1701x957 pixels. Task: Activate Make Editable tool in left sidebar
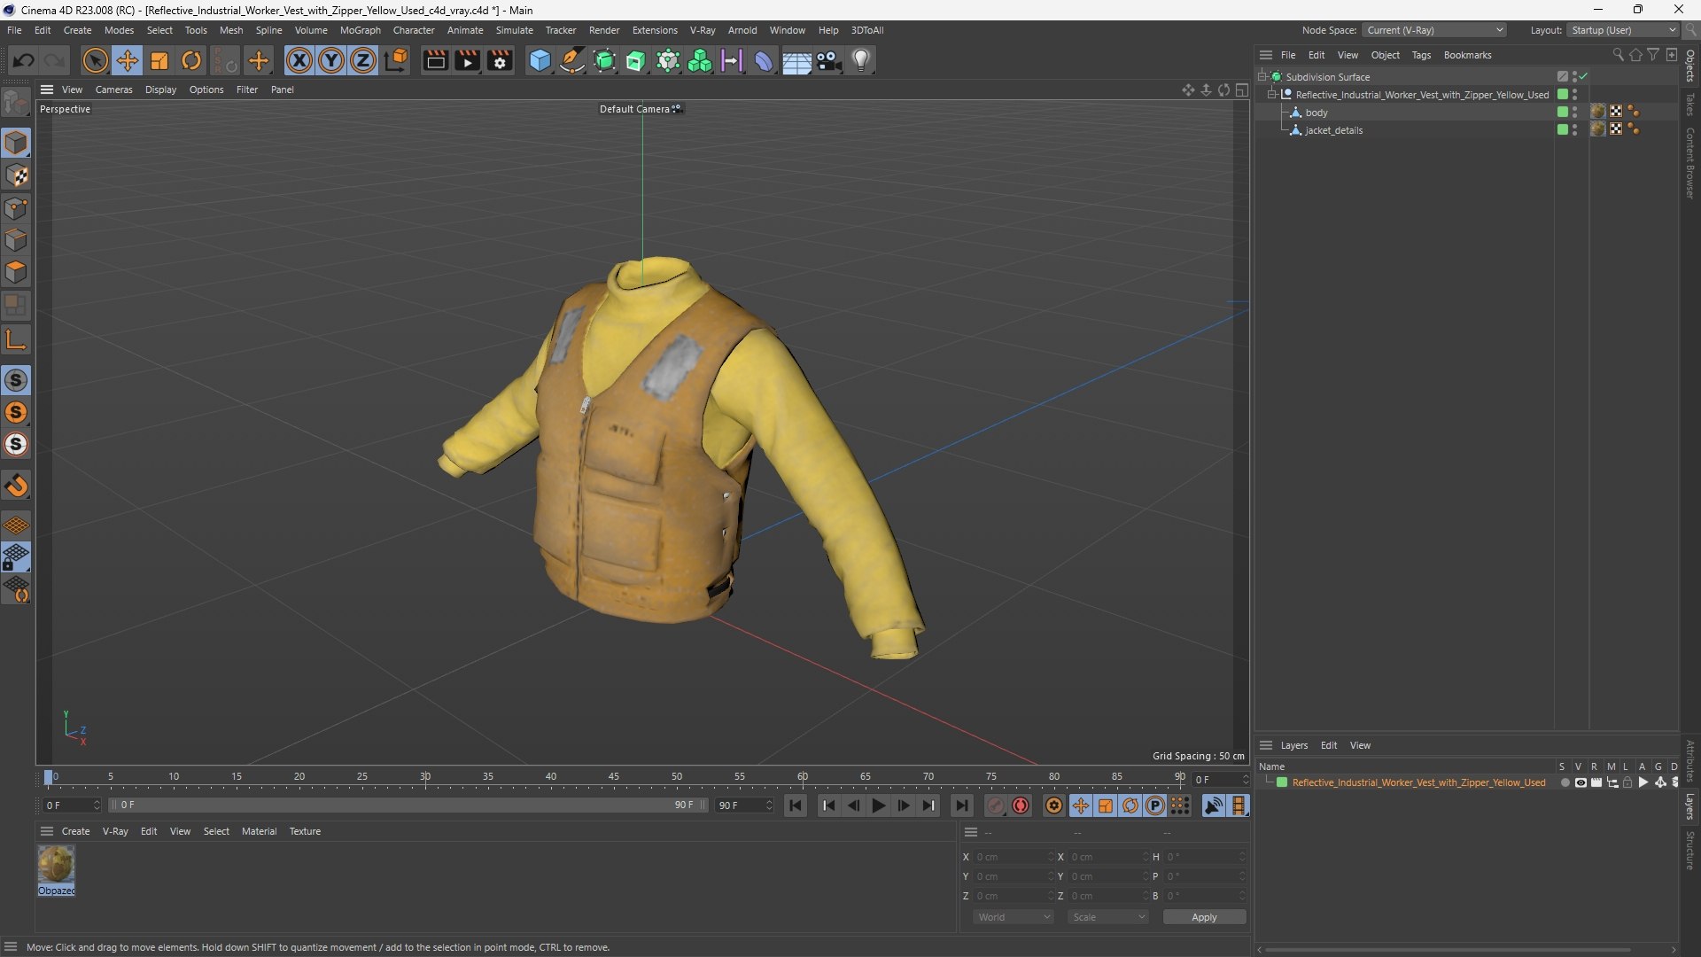(16, 104)
